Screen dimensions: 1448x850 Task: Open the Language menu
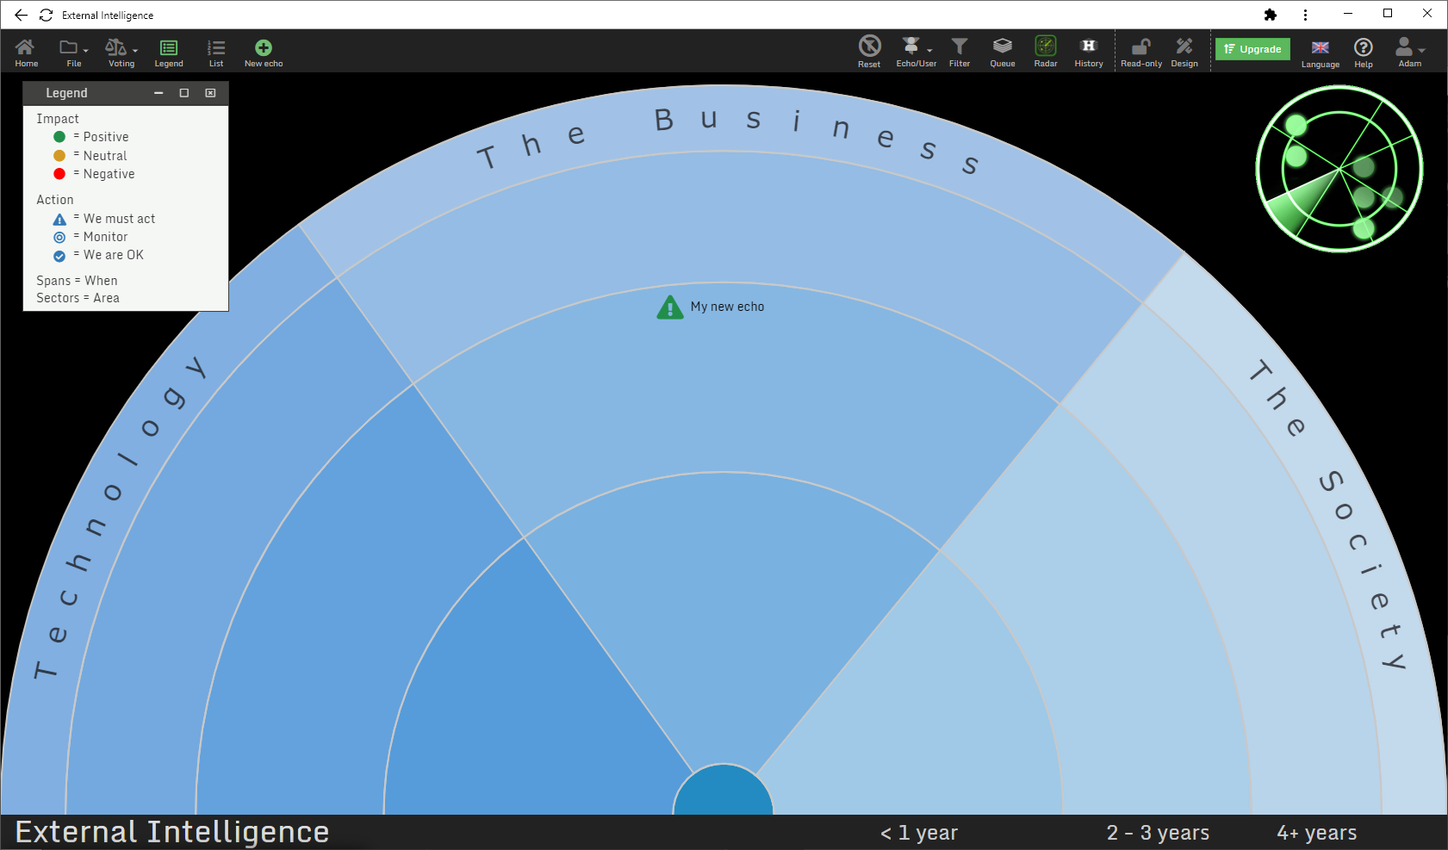[1321, 53]
